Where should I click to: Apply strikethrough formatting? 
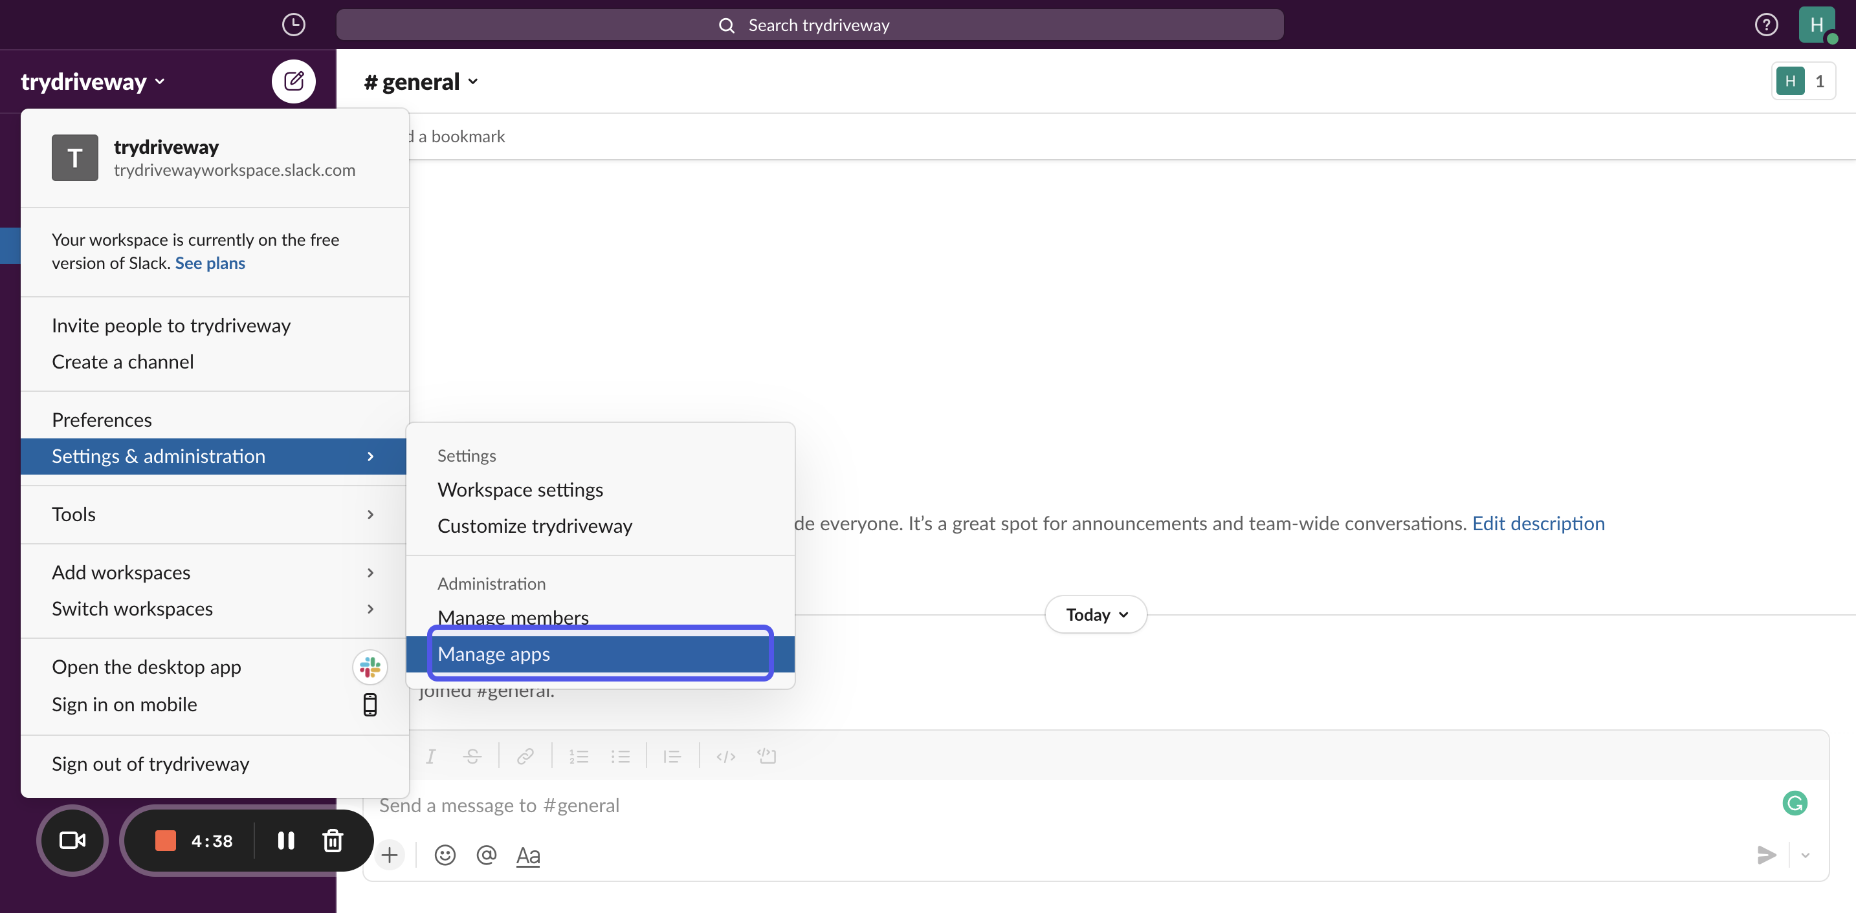472,756
